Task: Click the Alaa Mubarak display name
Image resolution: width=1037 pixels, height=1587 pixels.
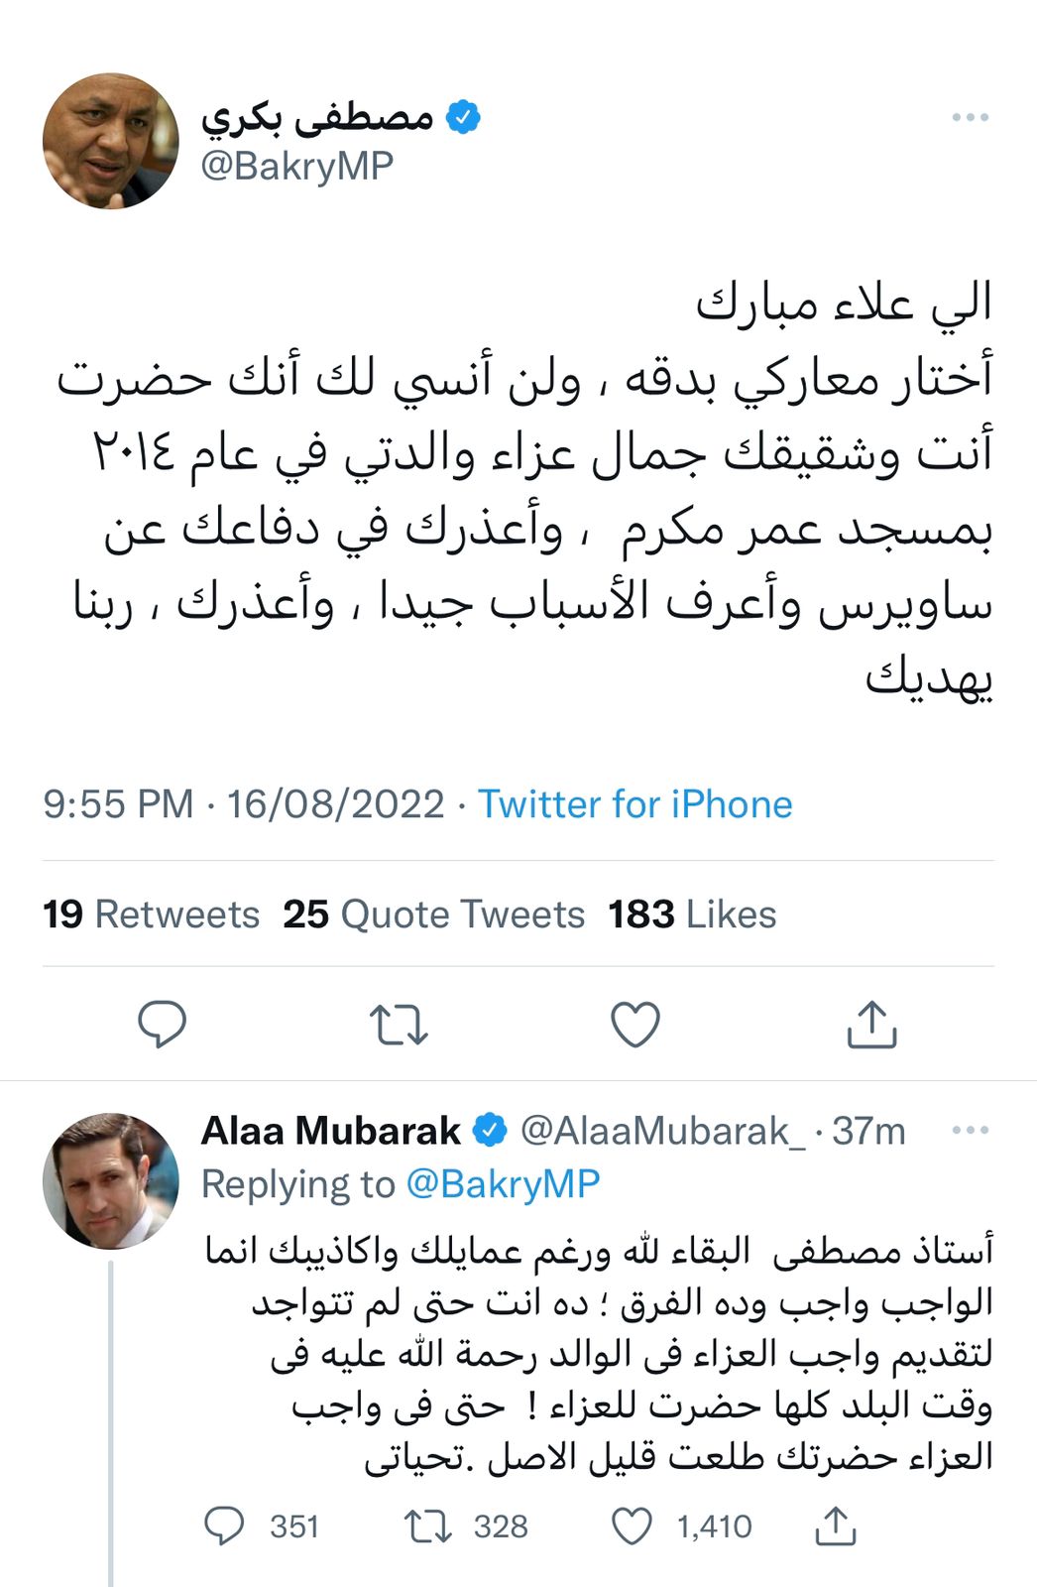Action: tap(330, 1131)
